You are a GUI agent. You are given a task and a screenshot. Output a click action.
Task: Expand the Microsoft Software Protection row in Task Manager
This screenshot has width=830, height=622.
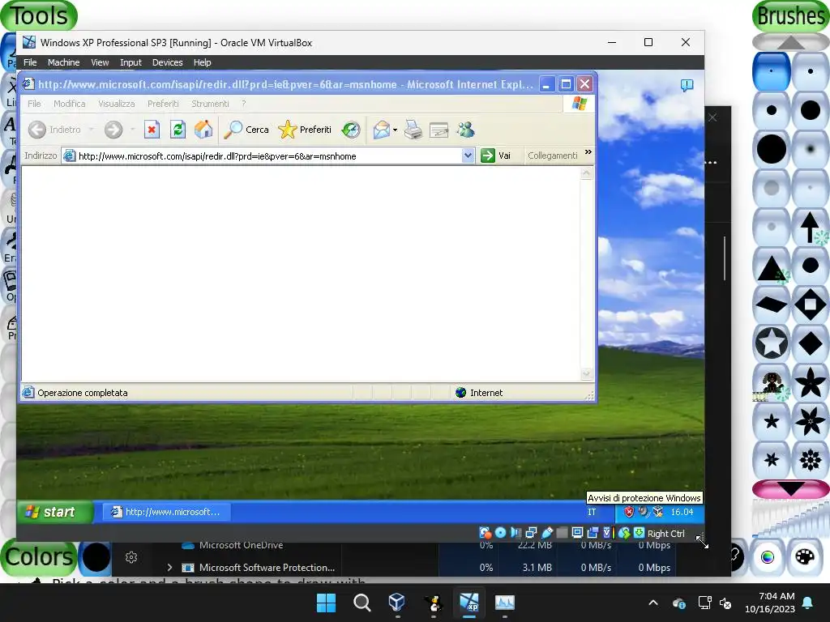pyautogui.click(x=169, y=568)
